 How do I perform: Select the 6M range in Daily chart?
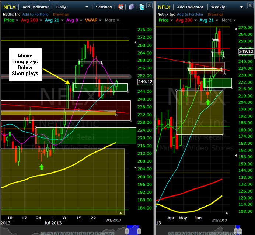[67, 234]
